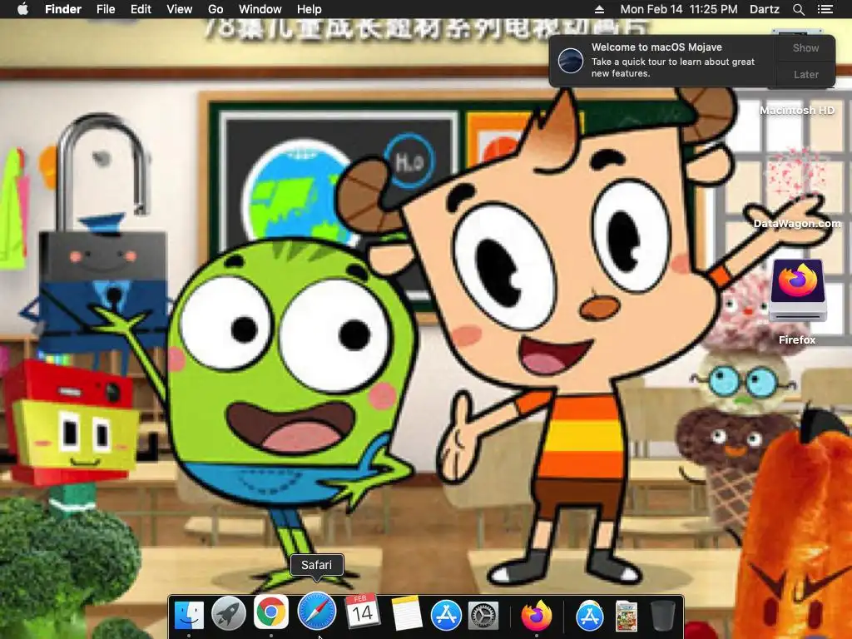Click the Mon Feb 14 clock
The image size is (852, 639).
(679, 9)
